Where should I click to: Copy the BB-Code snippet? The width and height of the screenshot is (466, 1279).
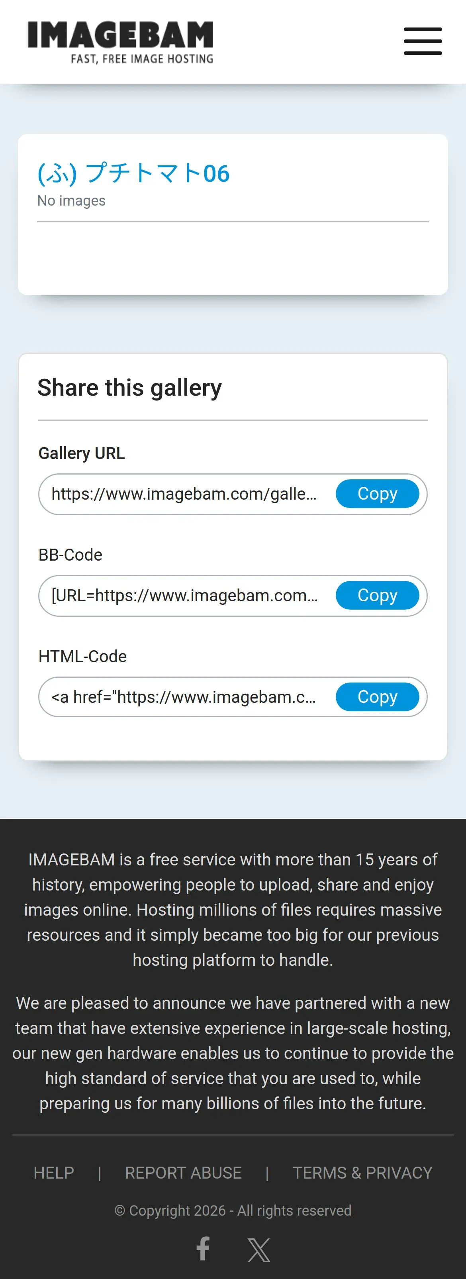377,595
